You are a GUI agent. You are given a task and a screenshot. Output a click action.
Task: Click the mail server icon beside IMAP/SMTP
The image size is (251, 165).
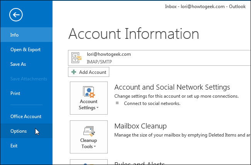point(77,58)
